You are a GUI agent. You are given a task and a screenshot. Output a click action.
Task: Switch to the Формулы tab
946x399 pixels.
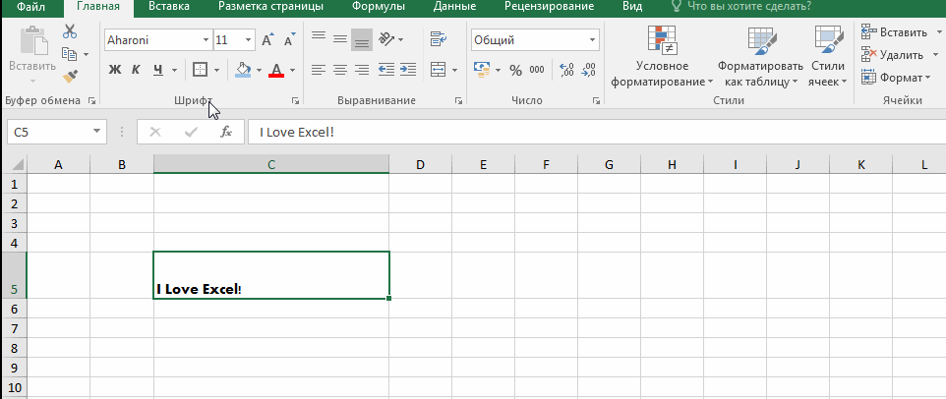(x=379, y=7)
